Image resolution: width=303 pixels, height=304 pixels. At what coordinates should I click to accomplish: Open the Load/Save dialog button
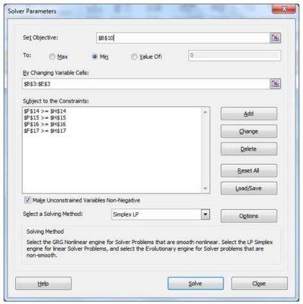[249, 188]
